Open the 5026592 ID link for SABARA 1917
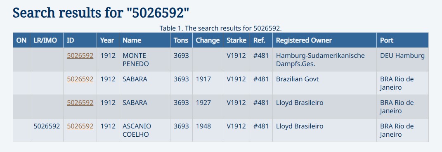The width and height of the screenshot is (442, 152). [80, 79]
